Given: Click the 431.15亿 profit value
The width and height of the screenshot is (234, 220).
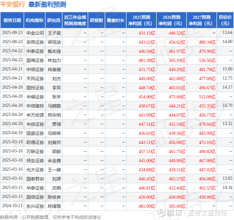Looking at the screenshot, I should pos(147,33).
